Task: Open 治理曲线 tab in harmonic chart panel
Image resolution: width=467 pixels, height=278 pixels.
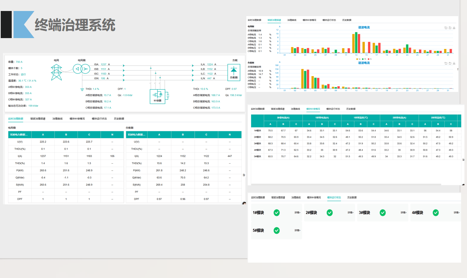Action: pos(292,20)
